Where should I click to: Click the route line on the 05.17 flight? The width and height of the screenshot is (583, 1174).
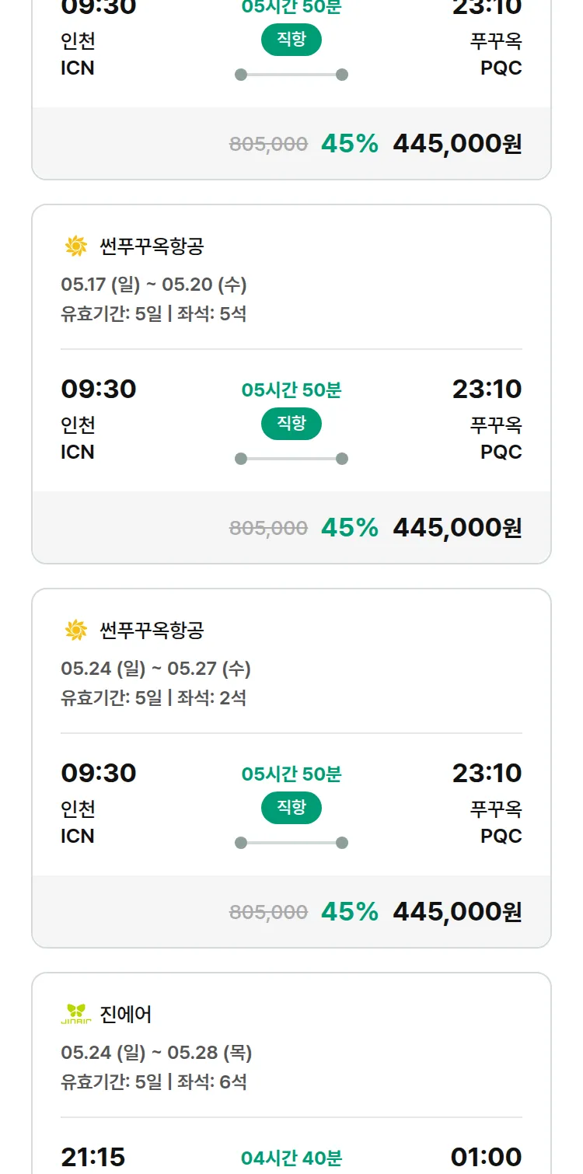[291, 459]
